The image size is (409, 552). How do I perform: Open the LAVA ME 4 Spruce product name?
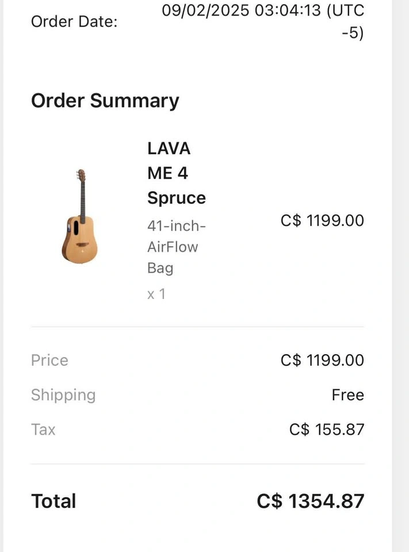tap(176, 173)
